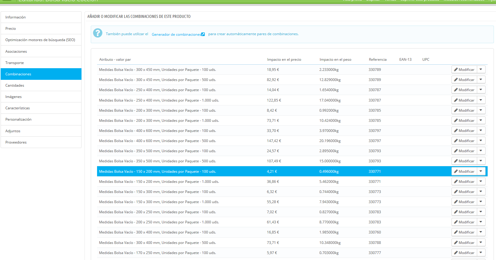Image resolution: width=496 pixels, height=260 pixels.
Task: Open the Proveedores section
Action: tap(41, 142)
